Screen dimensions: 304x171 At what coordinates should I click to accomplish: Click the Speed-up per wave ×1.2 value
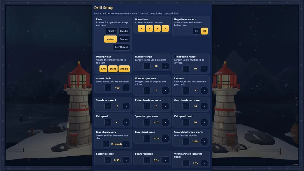coord(156,122)
